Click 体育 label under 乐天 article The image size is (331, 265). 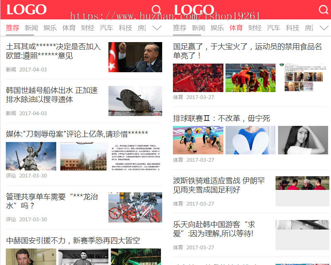pos(178,247)
